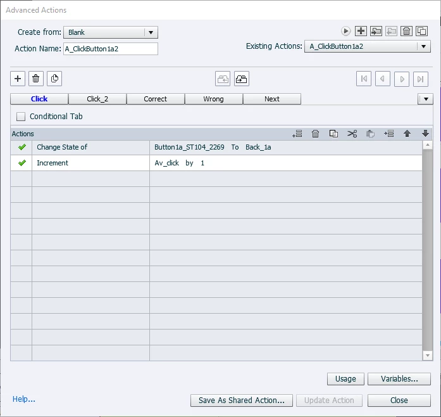Click the Usage button

point(345,379)
